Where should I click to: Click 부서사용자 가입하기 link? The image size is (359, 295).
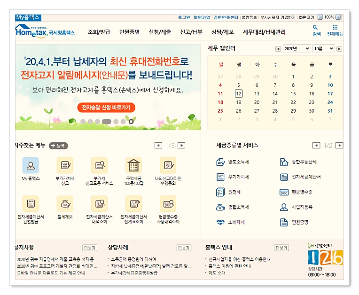[x=278, y=17]
